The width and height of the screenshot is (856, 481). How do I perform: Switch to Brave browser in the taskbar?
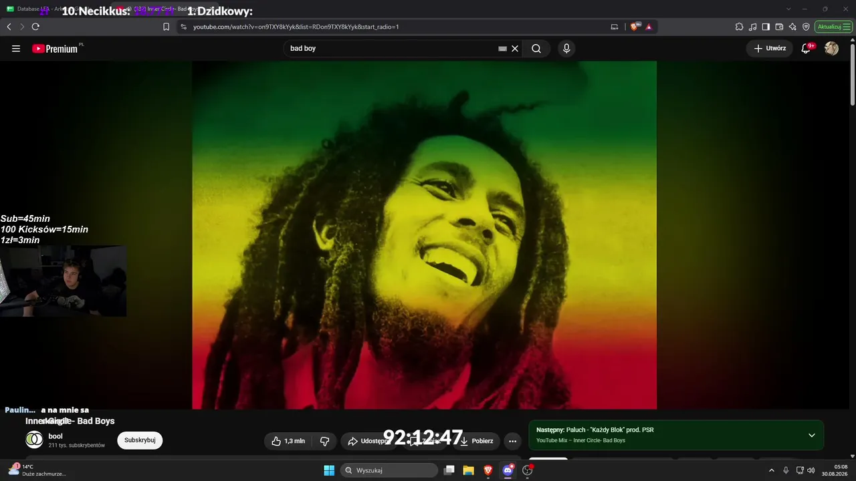pos(488,470)
